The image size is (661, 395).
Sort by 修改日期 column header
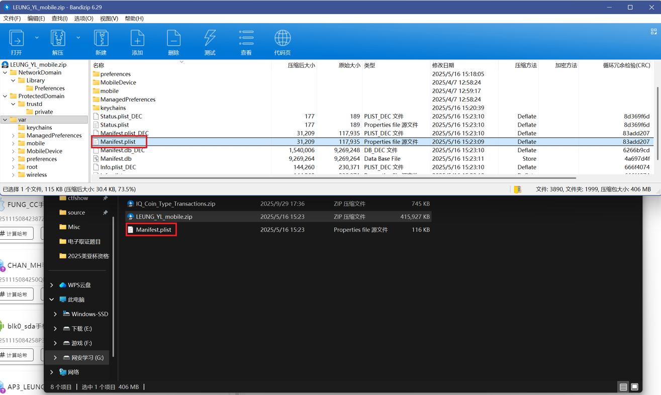[x=443, y=65]
